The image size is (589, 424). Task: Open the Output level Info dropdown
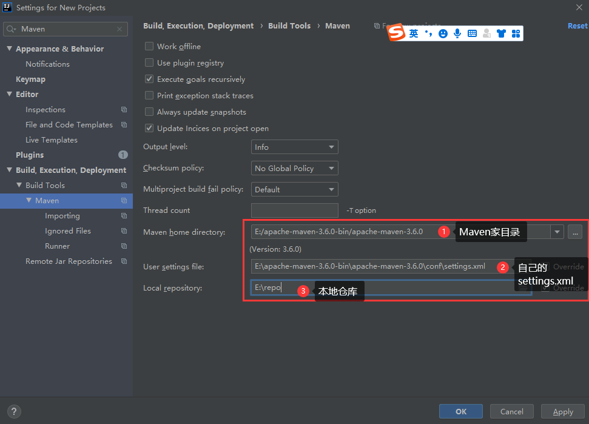click(295, 147)
